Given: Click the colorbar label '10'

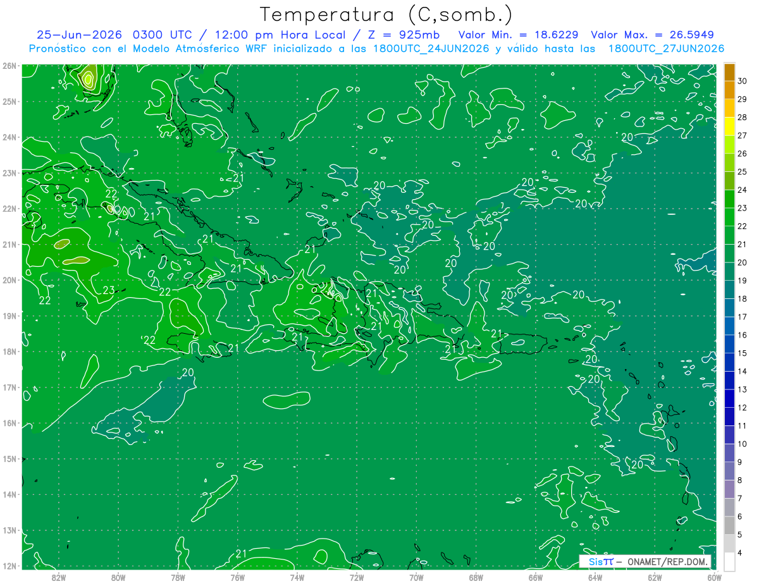Looking at the screenshot, I should [743, 444].
